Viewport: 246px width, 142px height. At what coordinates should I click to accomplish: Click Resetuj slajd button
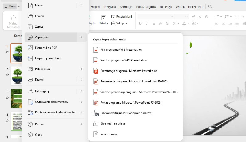[x=122, y=16]
